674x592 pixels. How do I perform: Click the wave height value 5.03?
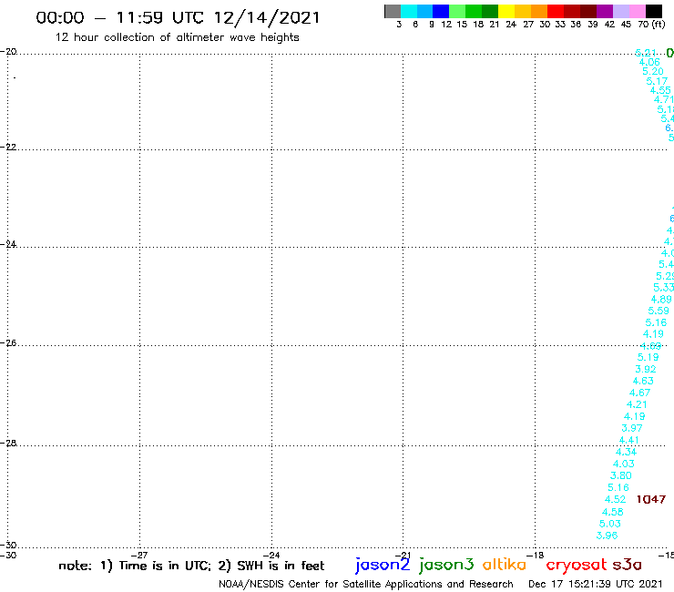610,524
